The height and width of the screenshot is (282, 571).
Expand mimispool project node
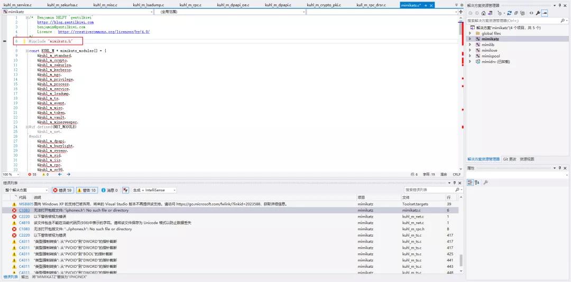470,56
